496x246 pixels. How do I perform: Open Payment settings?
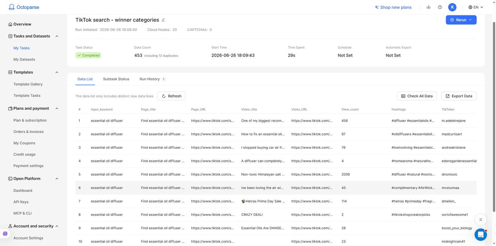[28, 166]
